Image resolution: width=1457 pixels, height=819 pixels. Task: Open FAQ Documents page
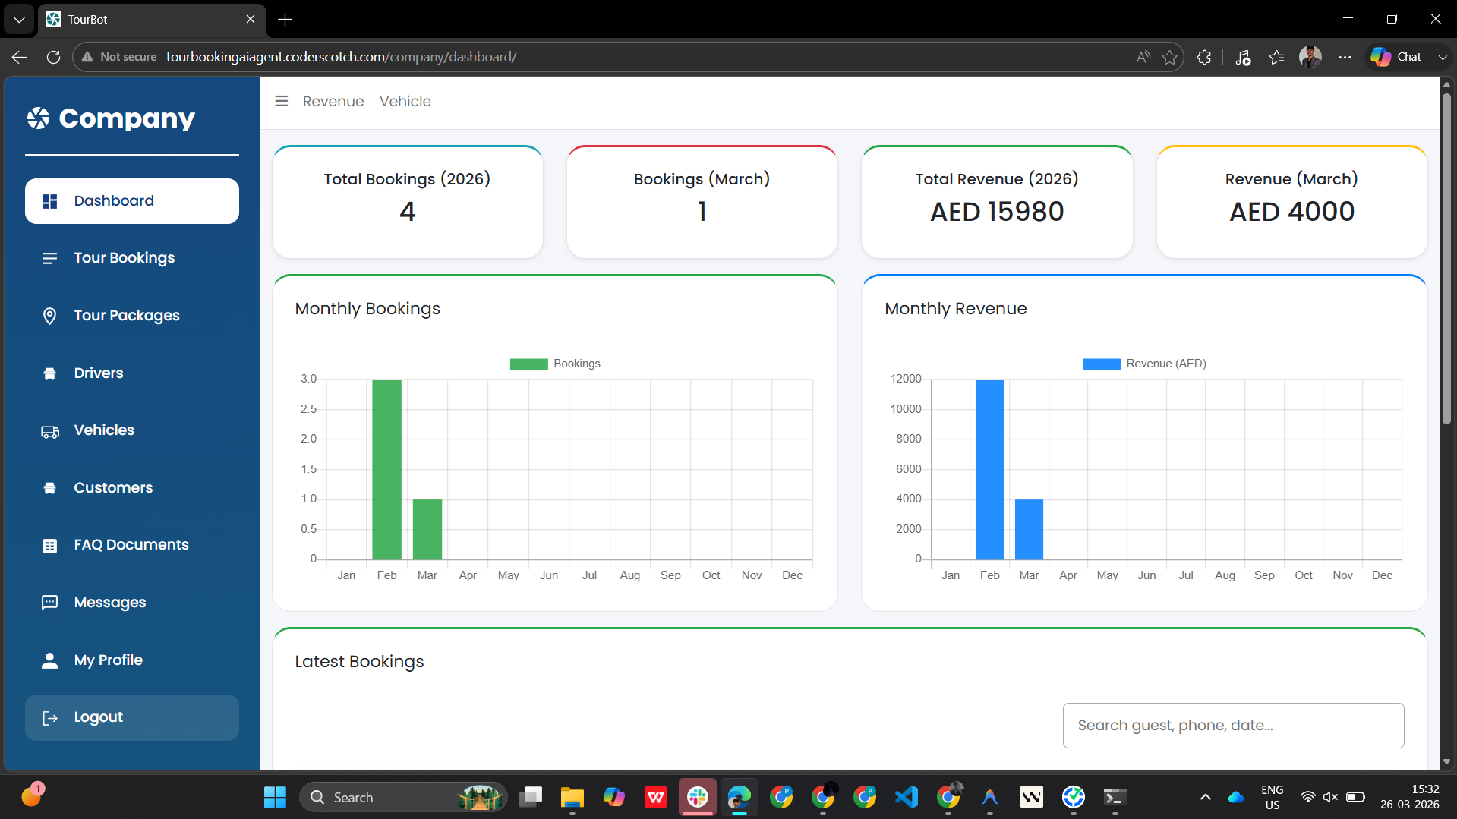pyautogui.click(x=131, y=545)
